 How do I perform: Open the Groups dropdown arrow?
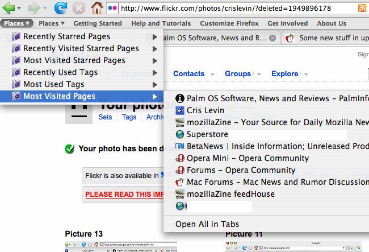259,75
